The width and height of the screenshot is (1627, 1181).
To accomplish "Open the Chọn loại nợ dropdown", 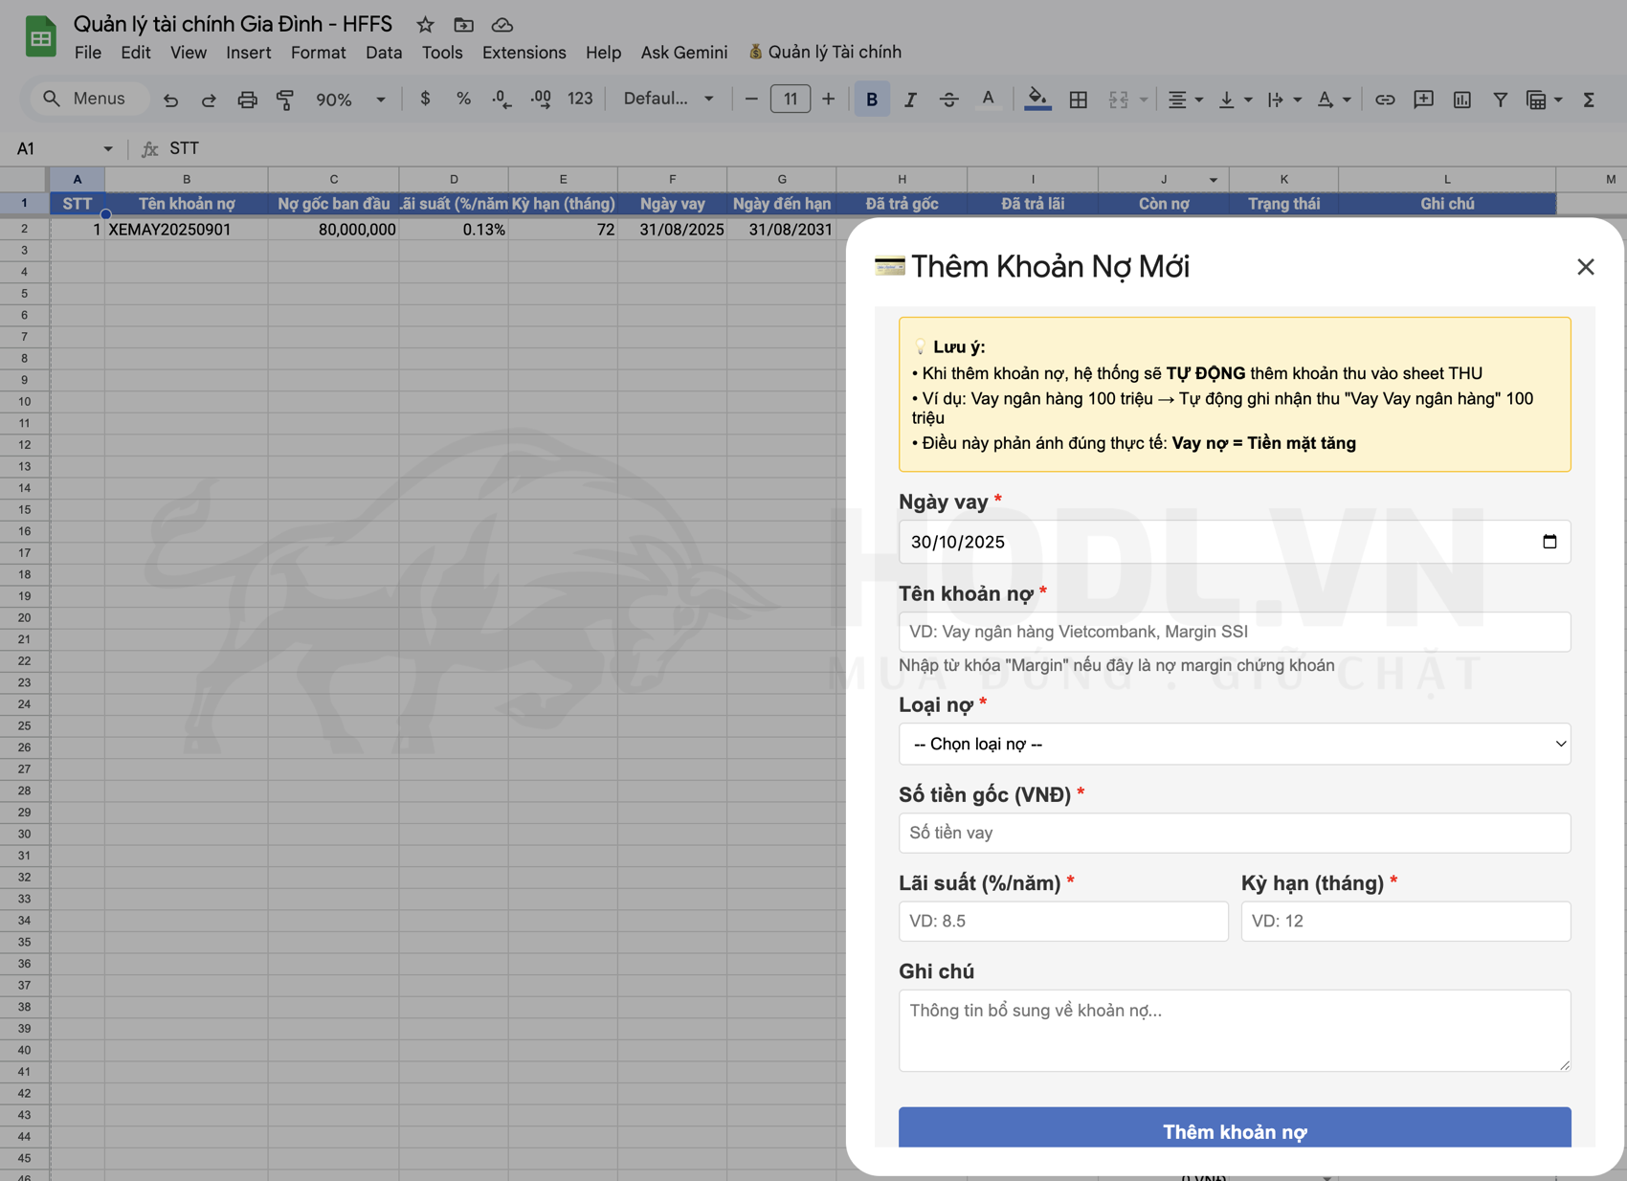I will coord(1234,744).
